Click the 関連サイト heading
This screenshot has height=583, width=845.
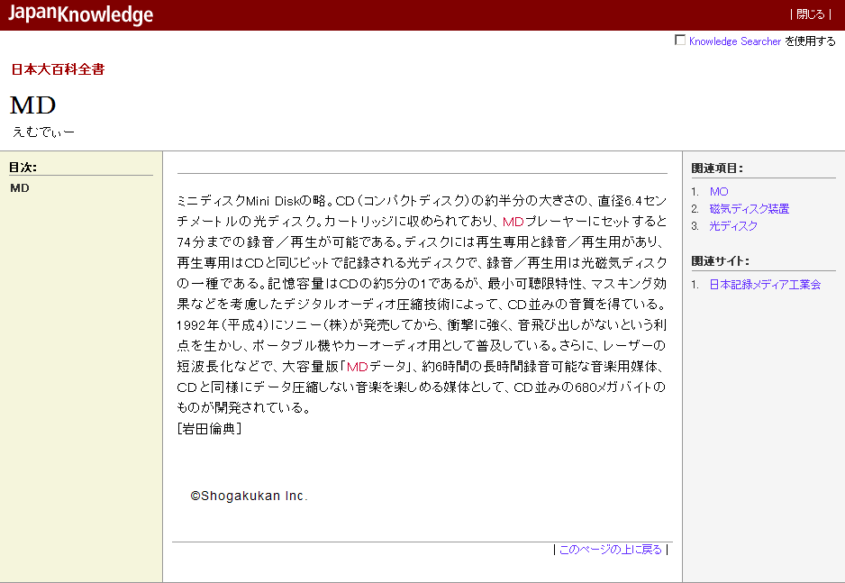point(720,261)
